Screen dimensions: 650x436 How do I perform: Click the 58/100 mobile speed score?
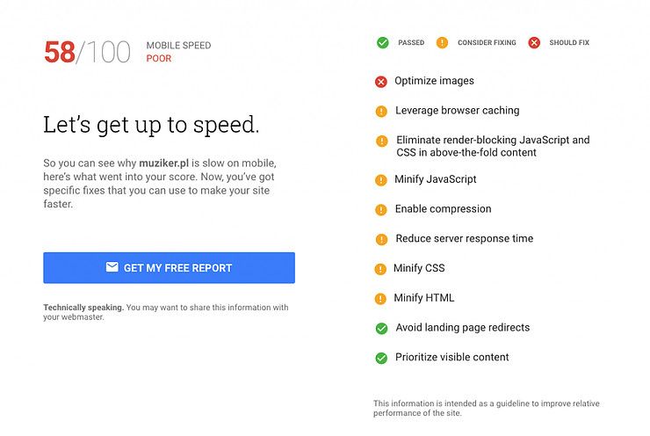(87, 52)
